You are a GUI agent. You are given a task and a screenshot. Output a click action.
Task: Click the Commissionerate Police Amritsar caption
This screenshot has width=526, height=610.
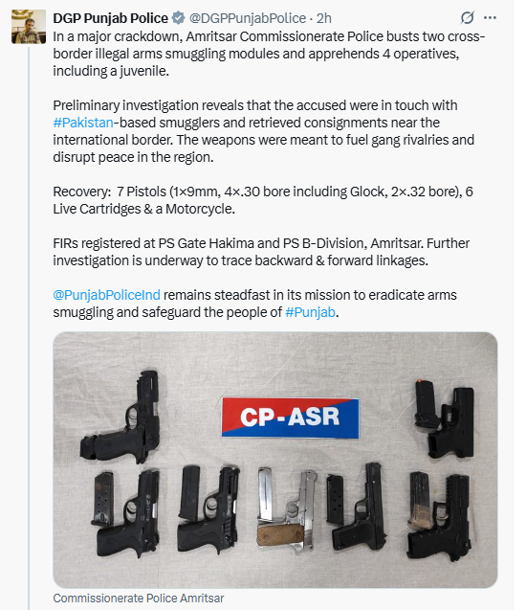point(139,599)
